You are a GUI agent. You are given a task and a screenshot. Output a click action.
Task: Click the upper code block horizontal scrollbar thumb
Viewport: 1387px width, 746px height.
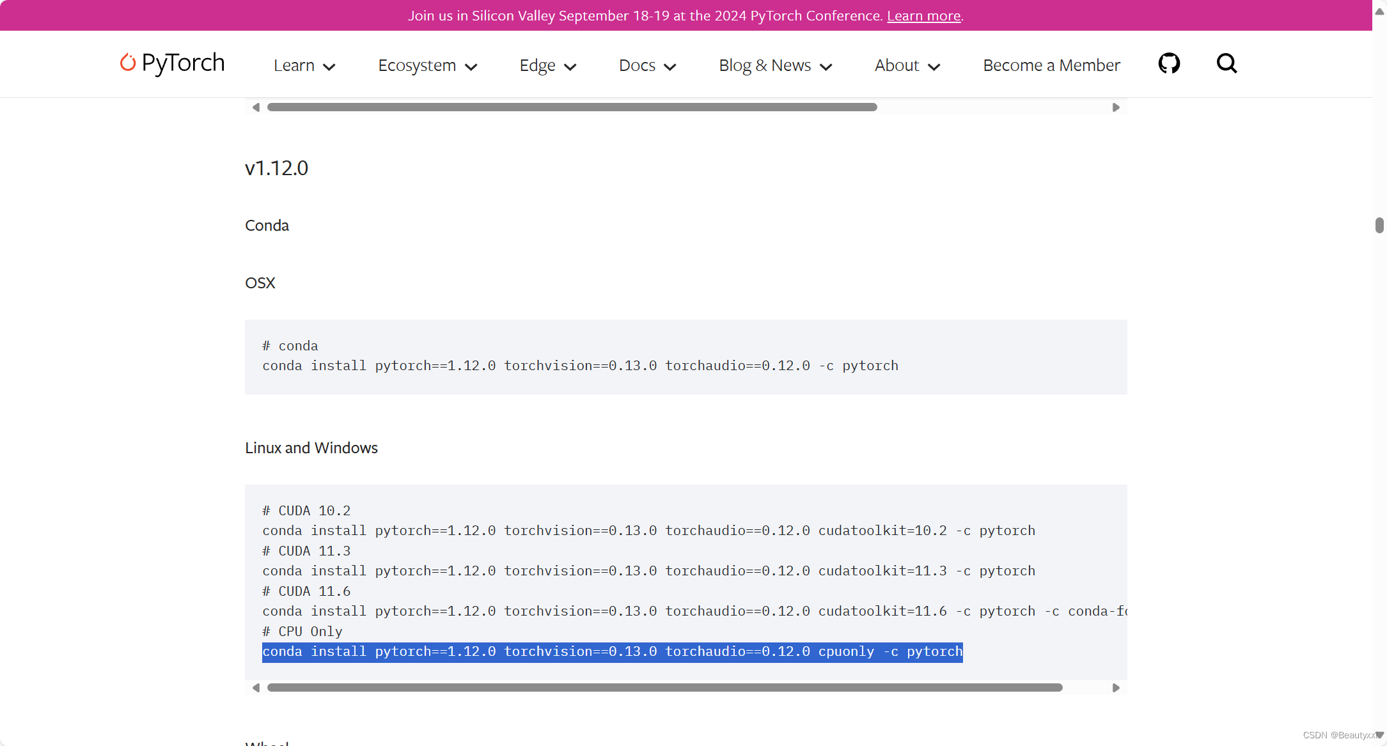coord(572,107)
